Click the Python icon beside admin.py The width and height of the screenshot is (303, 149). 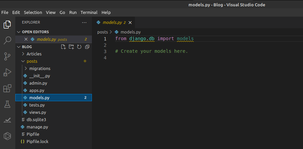click(x=25, y=83)
